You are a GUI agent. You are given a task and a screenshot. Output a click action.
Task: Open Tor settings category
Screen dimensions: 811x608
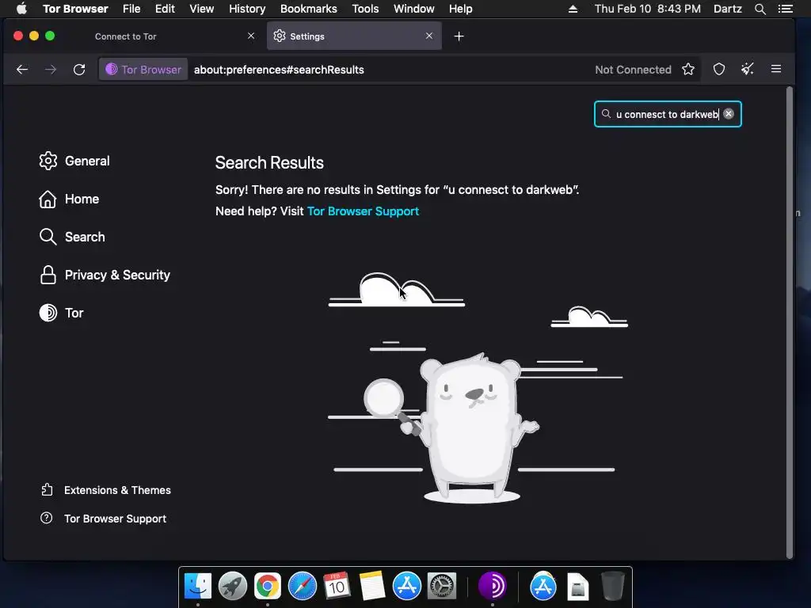point(62,313)
